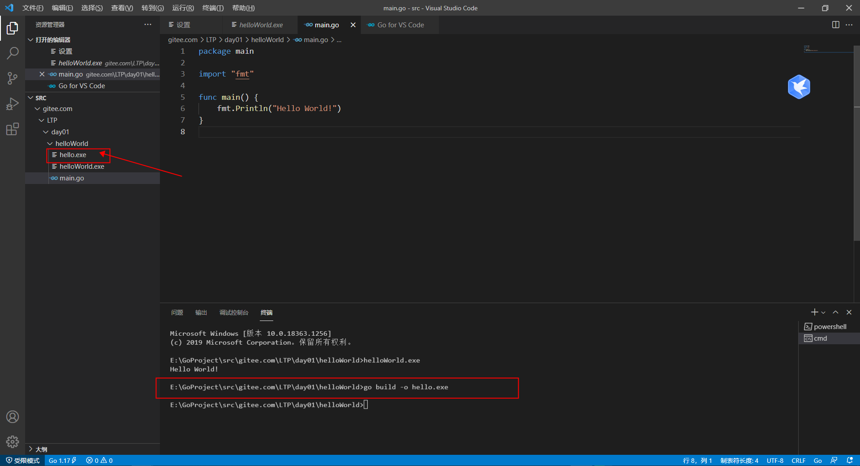860x466 pixels.
Task: Open editor More Actions ellipsis
Action: (849, 25)
